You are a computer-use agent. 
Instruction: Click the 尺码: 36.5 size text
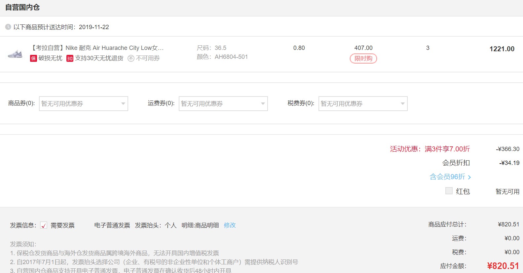[211, 48]
